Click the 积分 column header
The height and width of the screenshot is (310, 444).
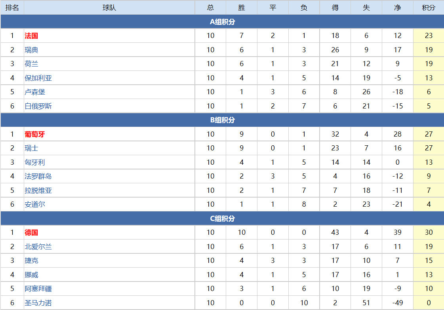(x=429, y=8)
